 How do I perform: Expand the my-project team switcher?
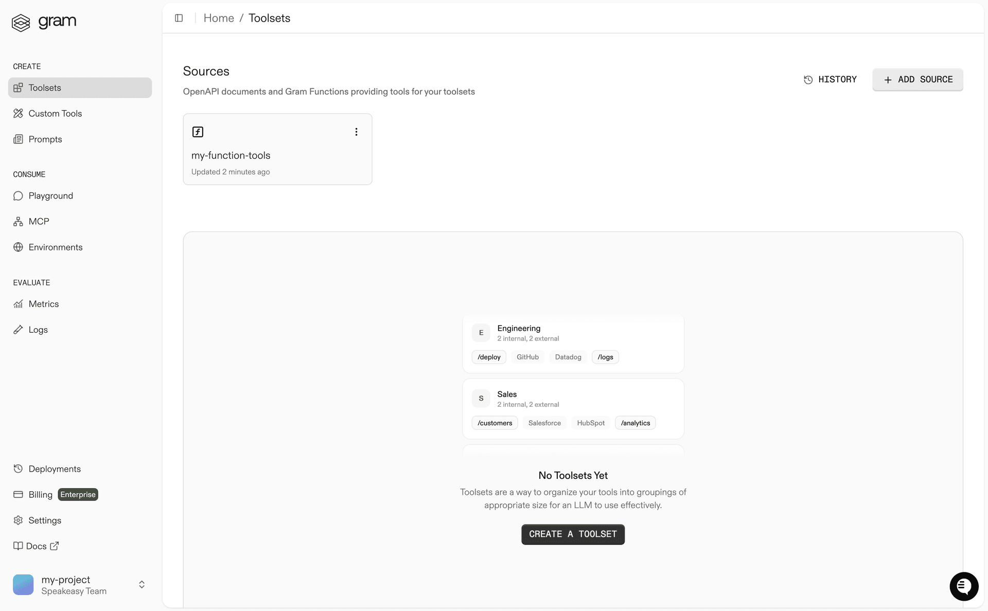[142, 585]
